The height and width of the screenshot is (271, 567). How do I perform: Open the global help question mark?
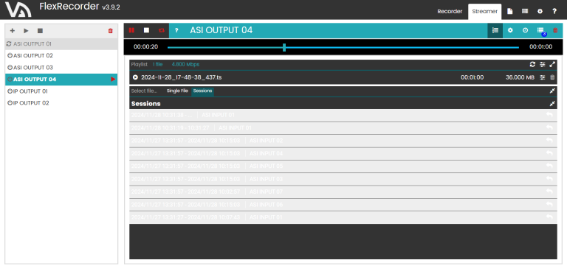click(554, 11)
